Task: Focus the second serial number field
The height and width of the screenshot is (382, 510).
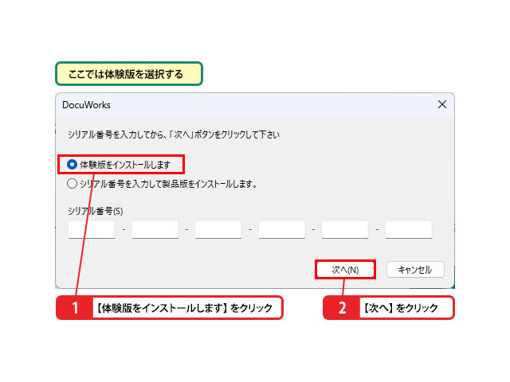Action: tap(155, 230)
